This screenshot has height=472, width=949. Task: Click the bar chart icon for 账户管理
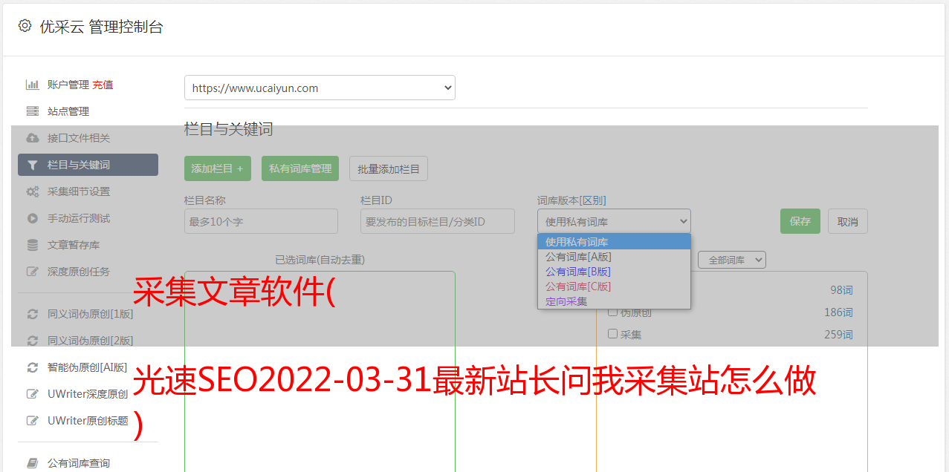point(33,85)
